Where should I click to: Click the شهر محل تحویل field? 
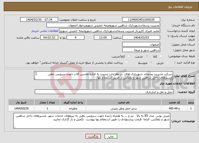pos(141,50)
